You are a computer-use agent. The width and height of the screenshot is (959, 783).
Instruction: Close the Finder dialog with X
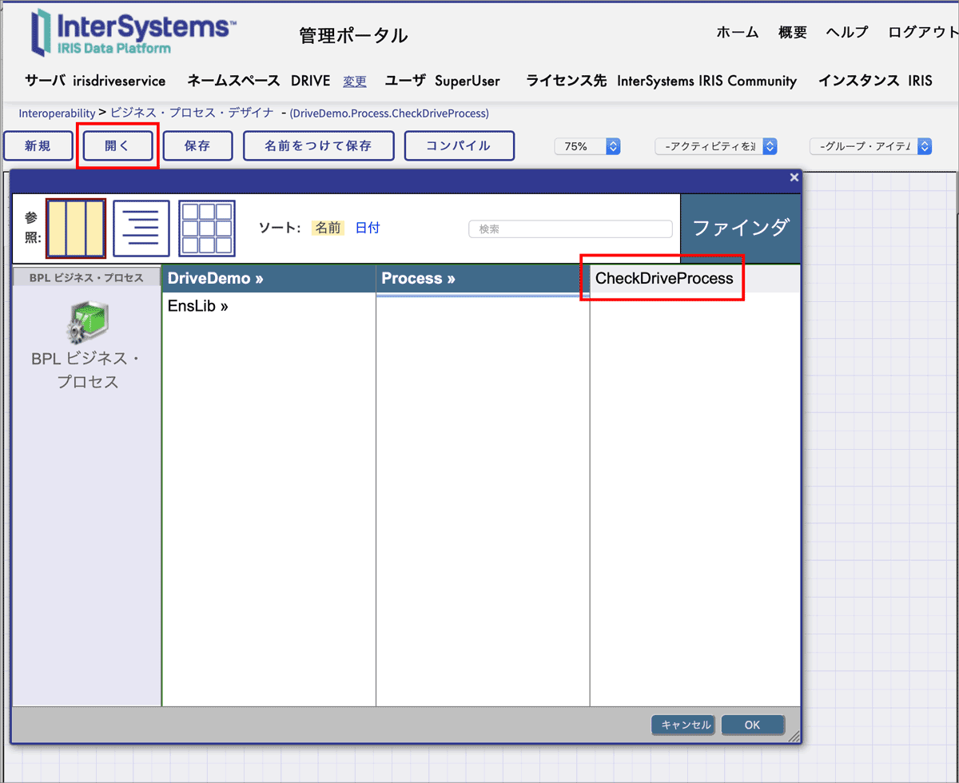(794, 177)
